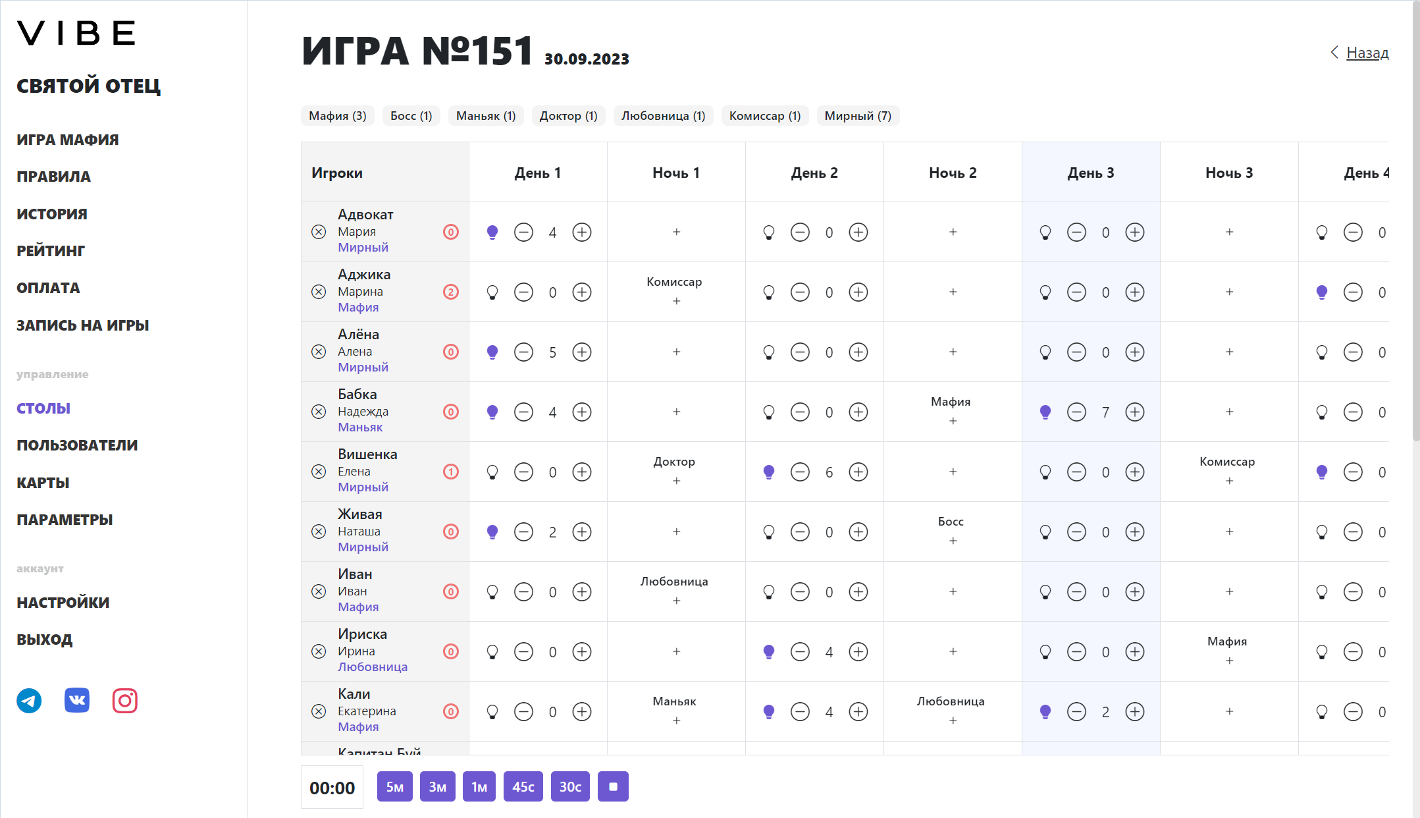The image size is (1420, 818).
Task: Remove player Бабка with the X icon
Action: pyautogui.click(x=319, y=412)
